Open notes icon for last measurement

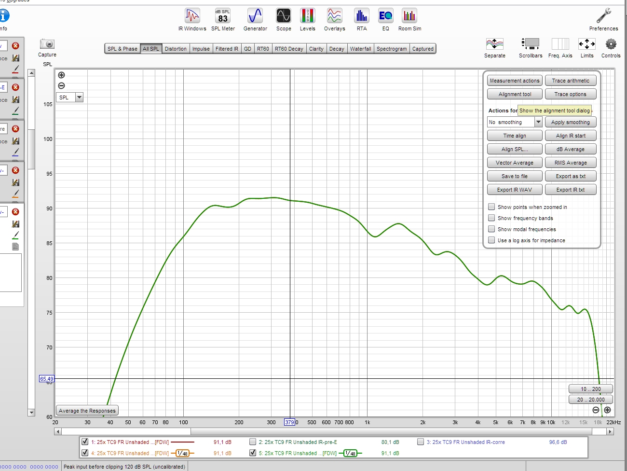point(15,247)
